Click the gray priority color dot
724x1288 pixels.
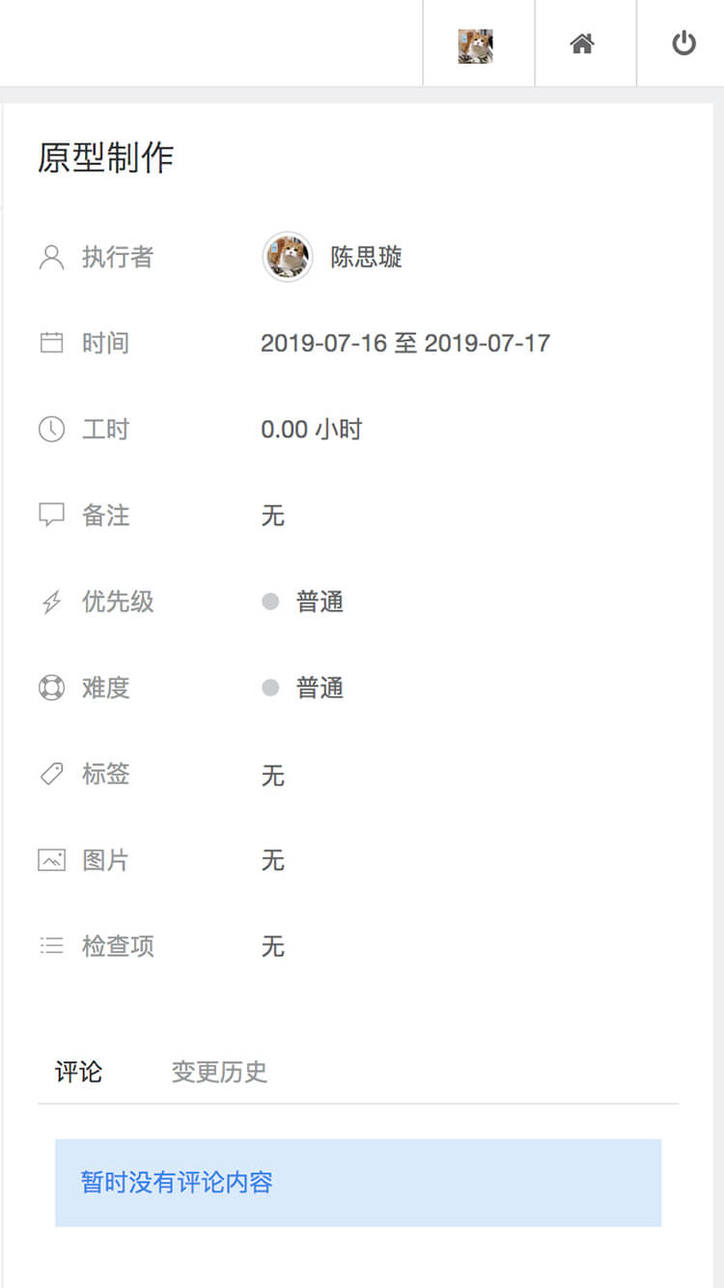[x=270, y=602]
